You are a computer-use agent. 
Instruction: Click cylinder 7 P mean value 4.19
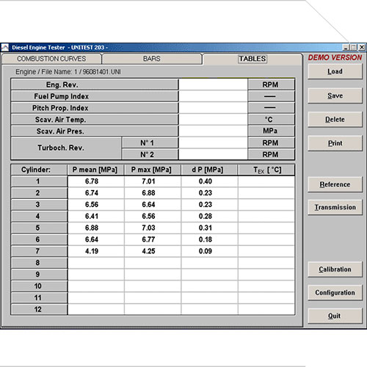click(x=92, y=251)
